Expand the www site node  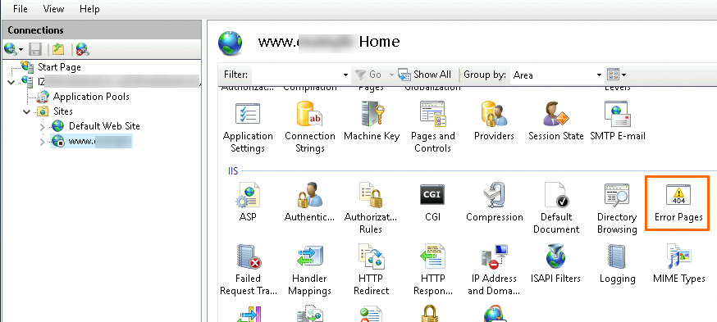[43, 142]
